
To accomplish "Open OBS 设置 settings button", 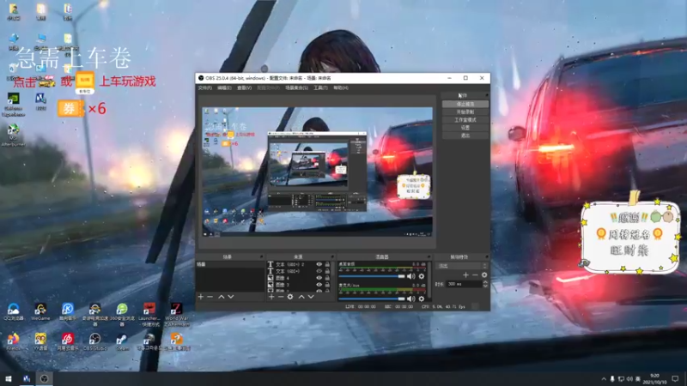I will click(465, 128).
